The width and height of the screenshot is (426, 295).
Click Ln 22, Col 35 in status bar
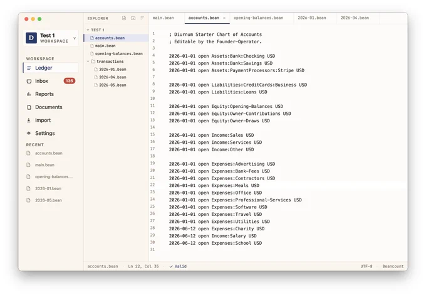coord(143,266)
